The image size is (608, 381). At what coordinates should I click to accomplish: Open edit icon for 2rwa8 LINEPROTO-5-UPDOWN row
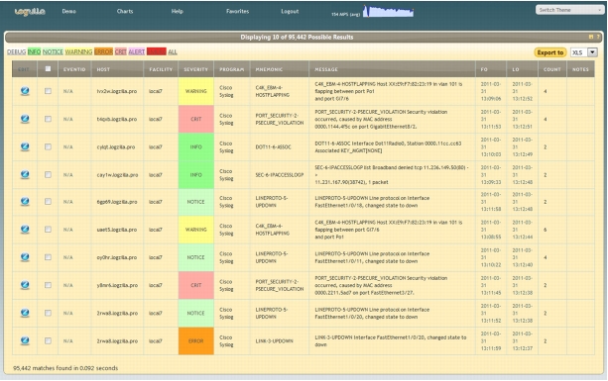(25, 313)
